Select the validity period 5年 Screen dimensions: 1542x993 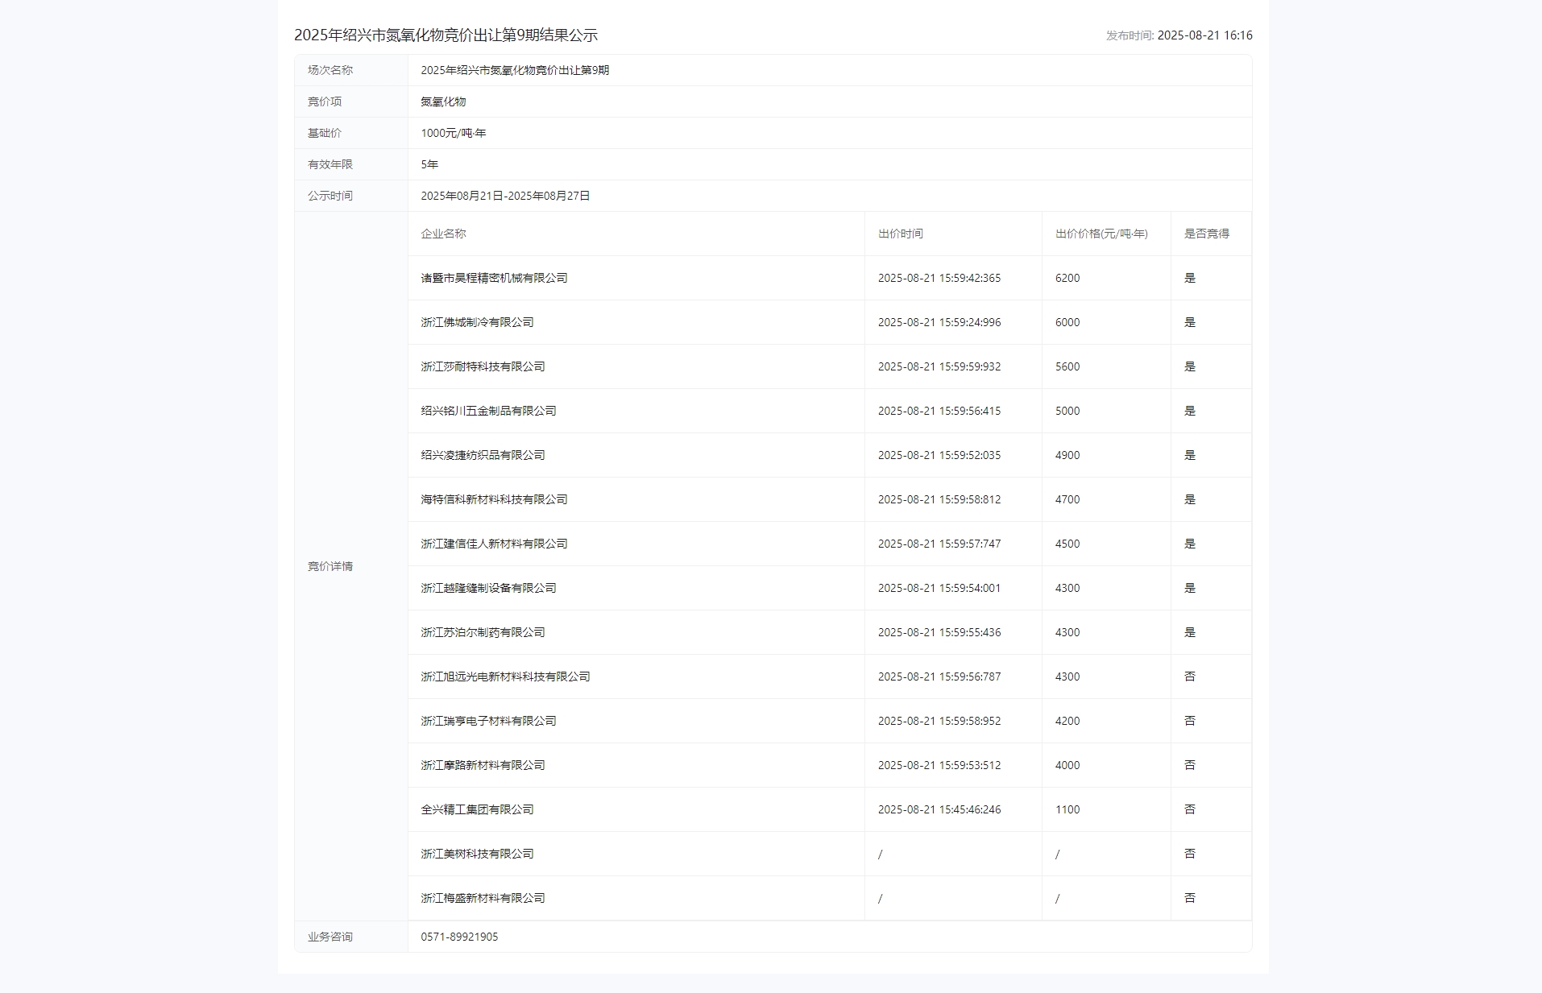[x=428, y=164]
